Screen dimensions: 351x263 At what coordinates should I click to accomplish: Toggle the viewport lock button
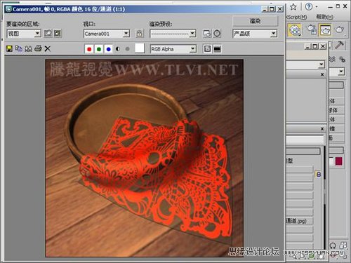[139, 34]
